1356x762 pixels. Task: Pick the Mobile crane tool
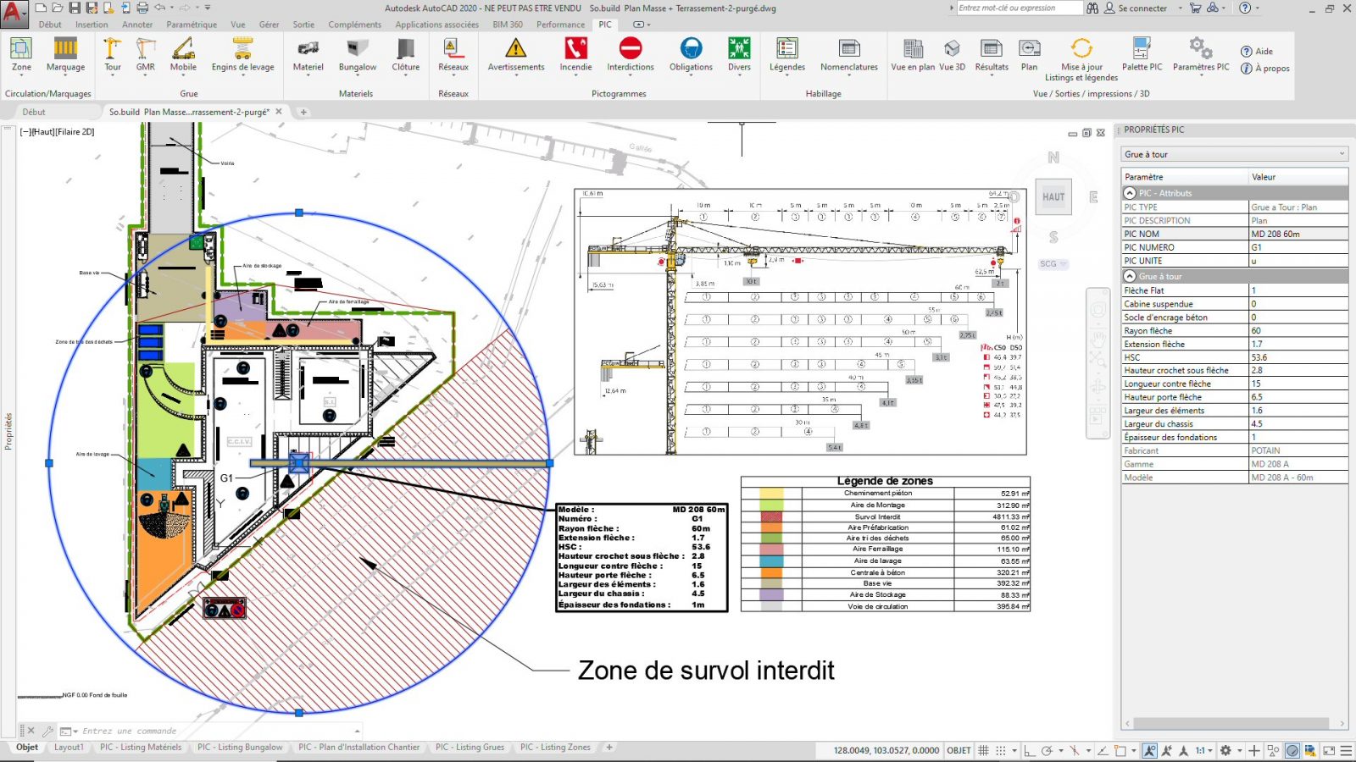click(183, 55)
